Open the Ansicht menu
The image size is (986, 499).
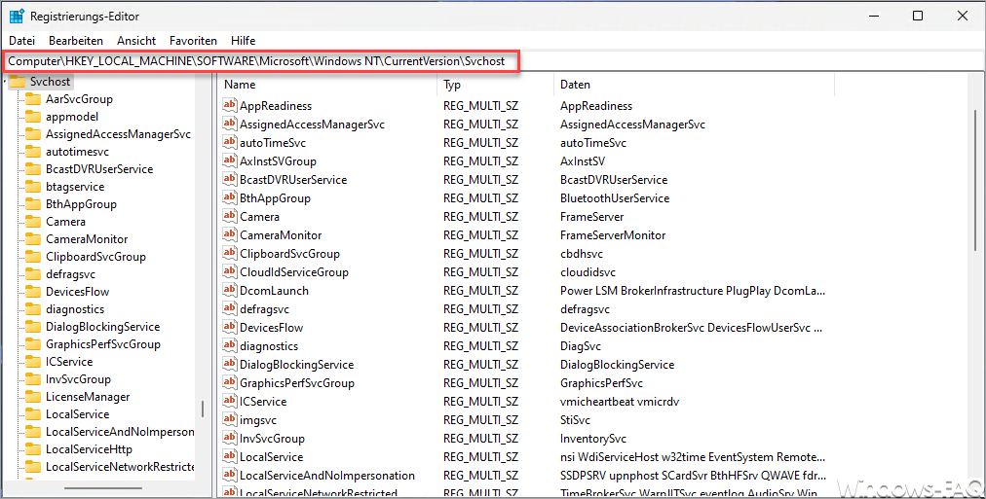(136, 41)
